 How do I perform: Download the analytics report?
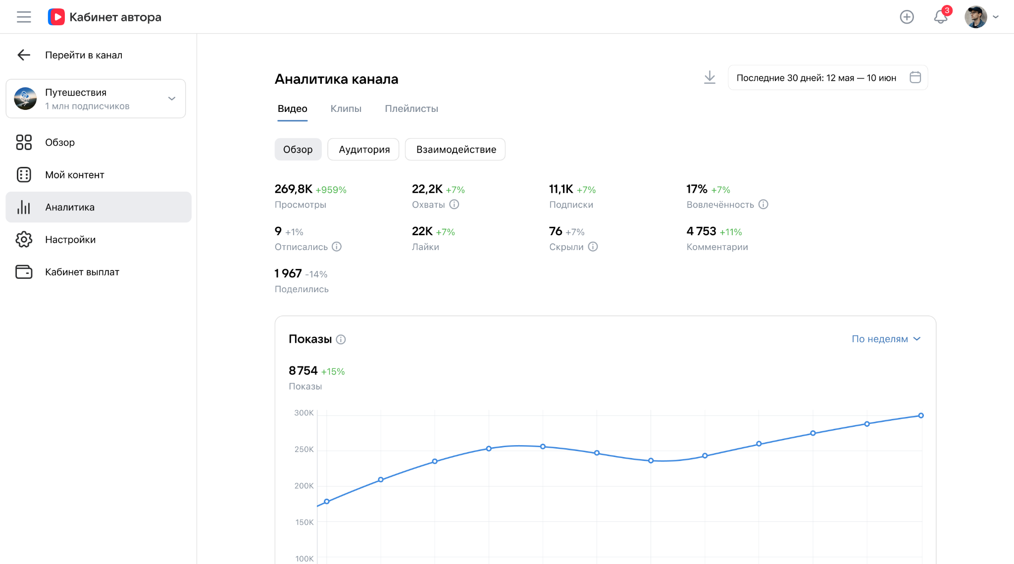[710, 78]
